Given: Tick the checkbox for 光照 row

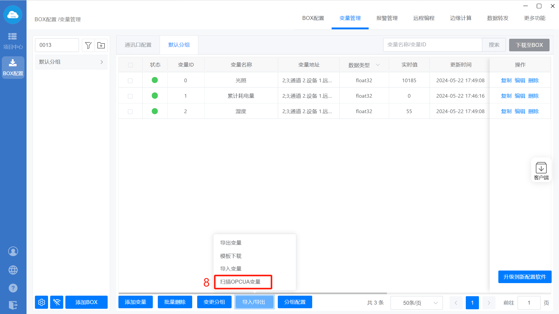Looking at the screenshot, I should 130,81.
